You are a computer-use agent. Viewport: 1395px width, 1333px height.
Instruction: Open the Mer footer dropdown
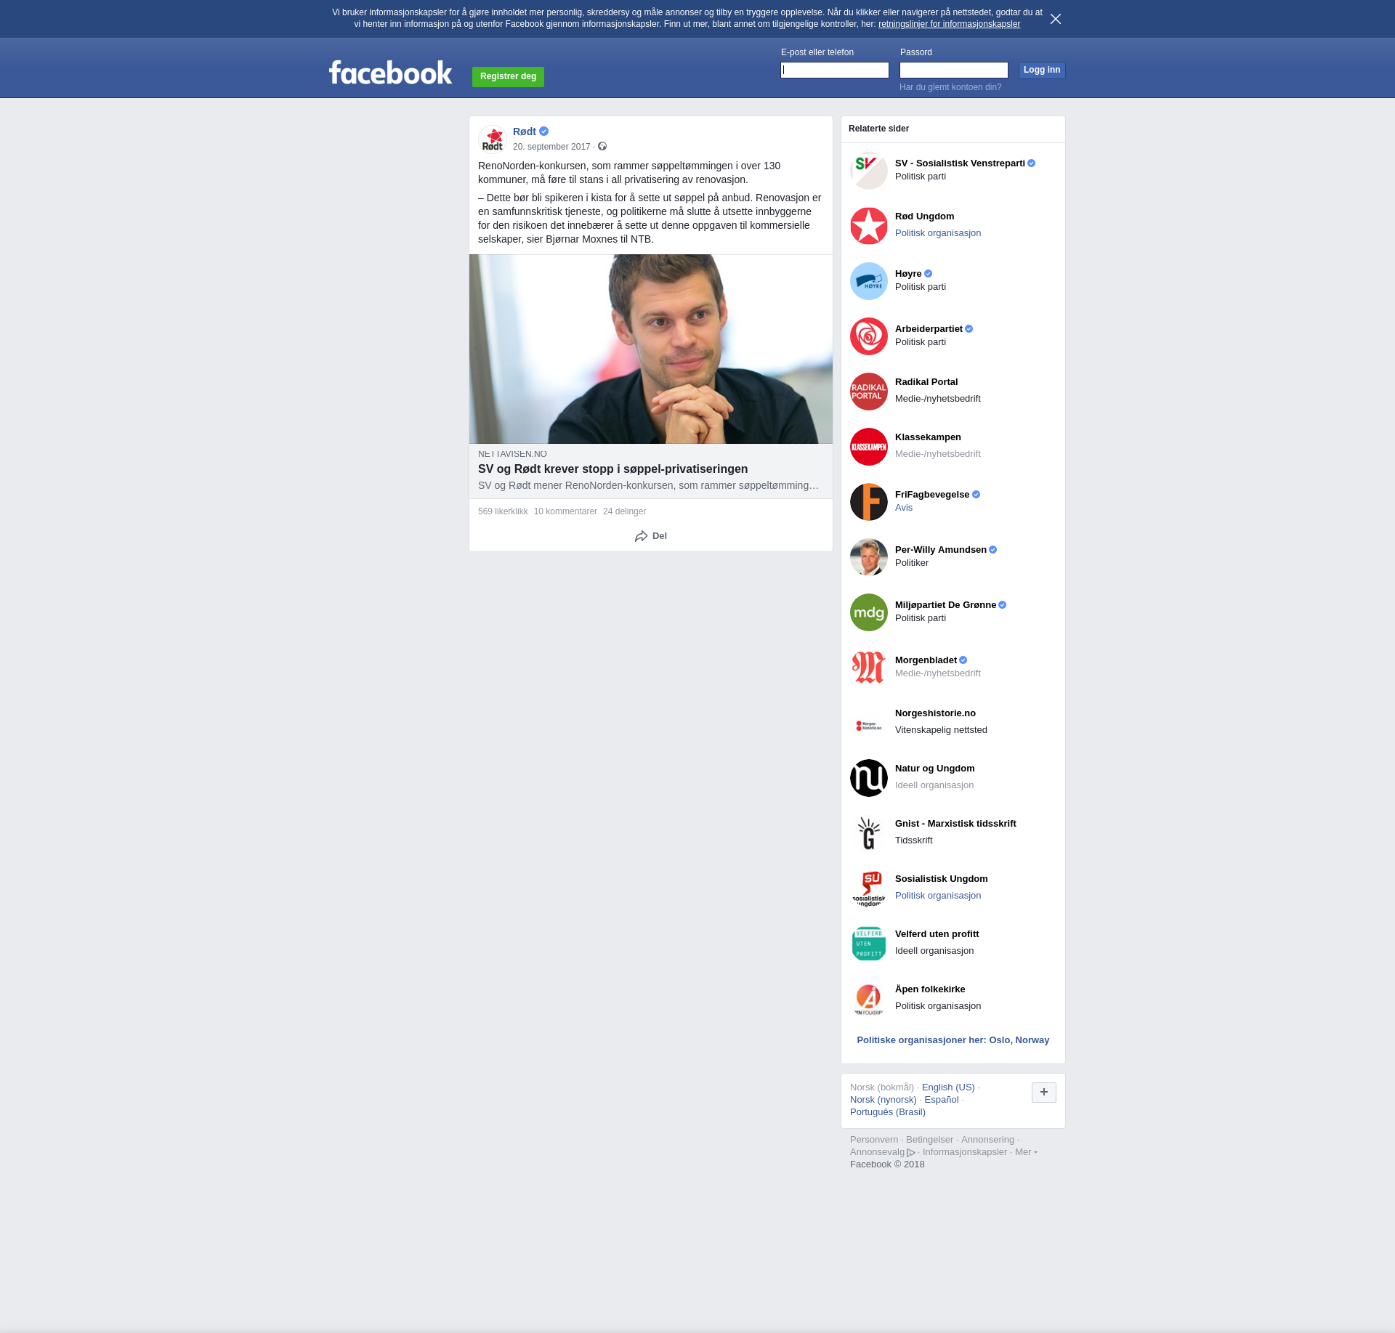(1026, 1152)
